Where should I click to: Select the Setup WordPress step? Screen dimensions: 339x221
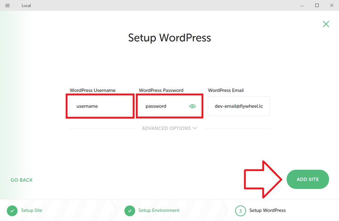click(x=267, y=210)
